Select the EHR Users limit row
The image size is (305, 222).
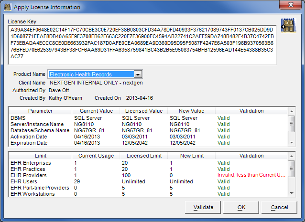click(x=148, y=181)
